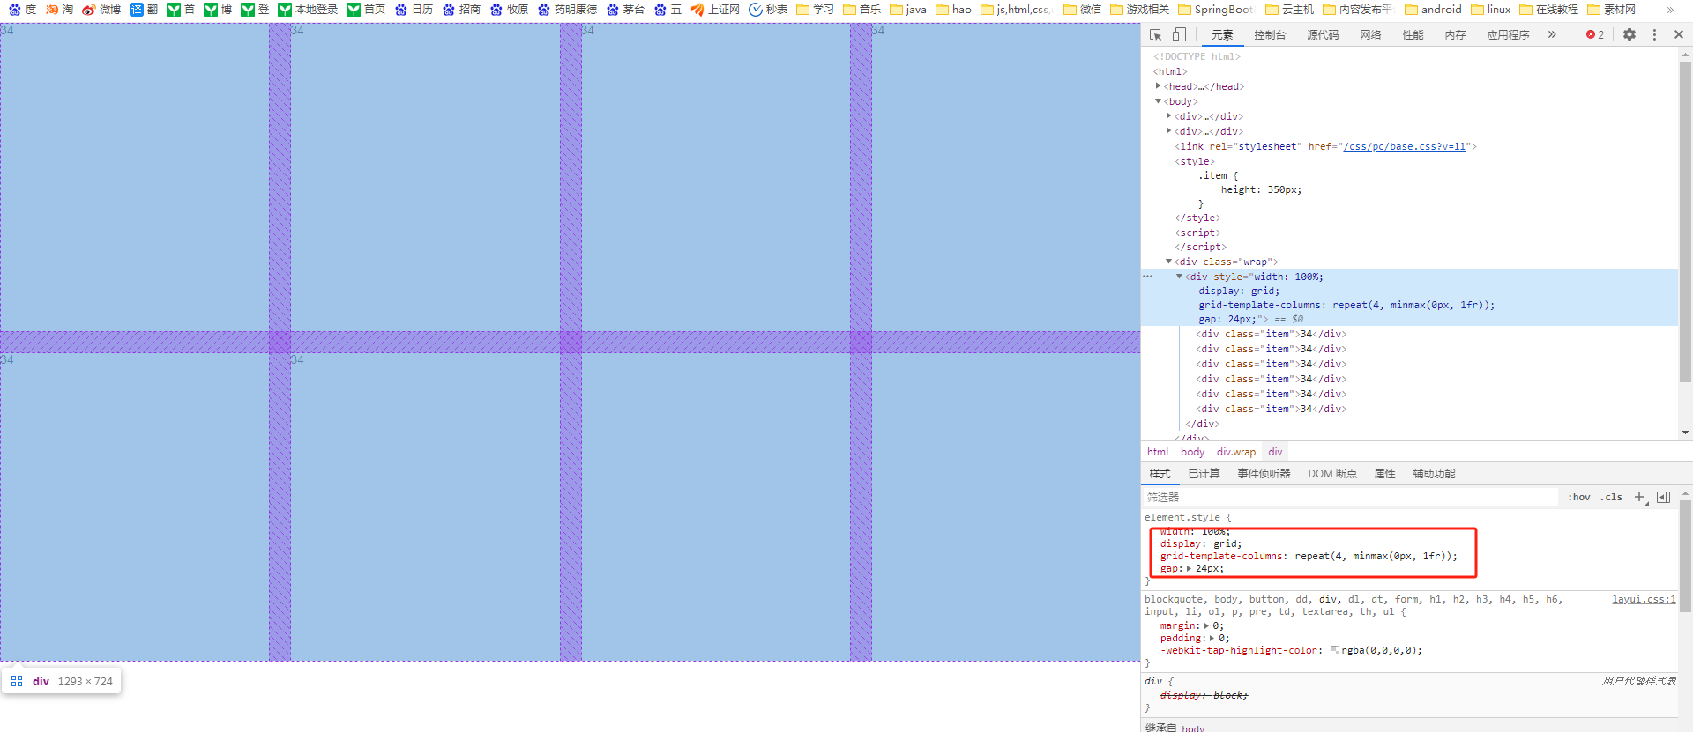Open the layui.css:1 source link
Image resolution: width=1693 pixels, height=732 pixels.
tap(1644, 599)
